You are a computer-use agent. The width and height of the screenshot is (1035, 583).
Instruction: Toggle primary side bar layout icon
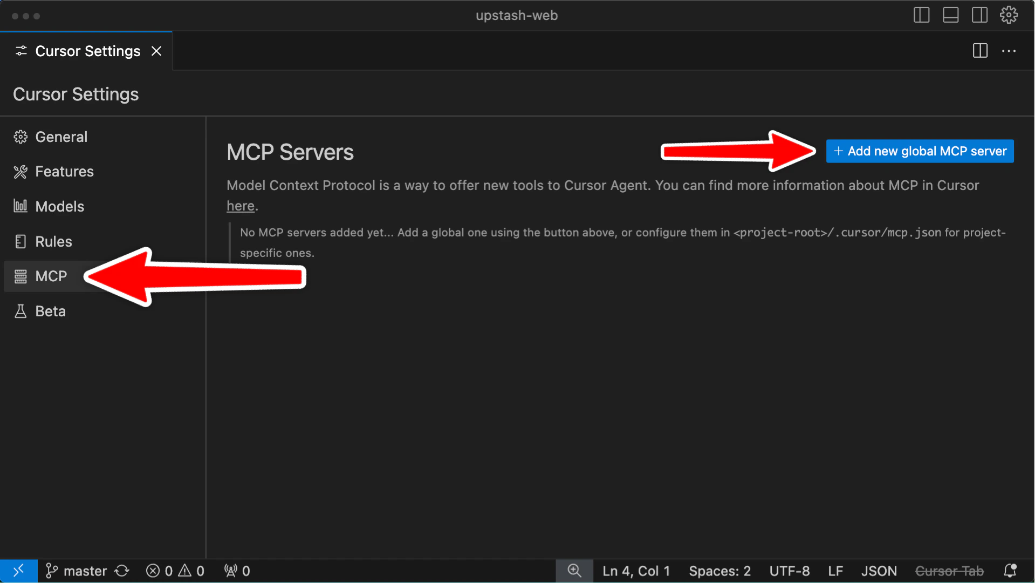(x=921, y=15)
